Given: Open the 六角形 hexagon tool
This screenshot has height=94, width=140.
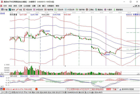Looking at the screenshot, I should tap(108, 10).
